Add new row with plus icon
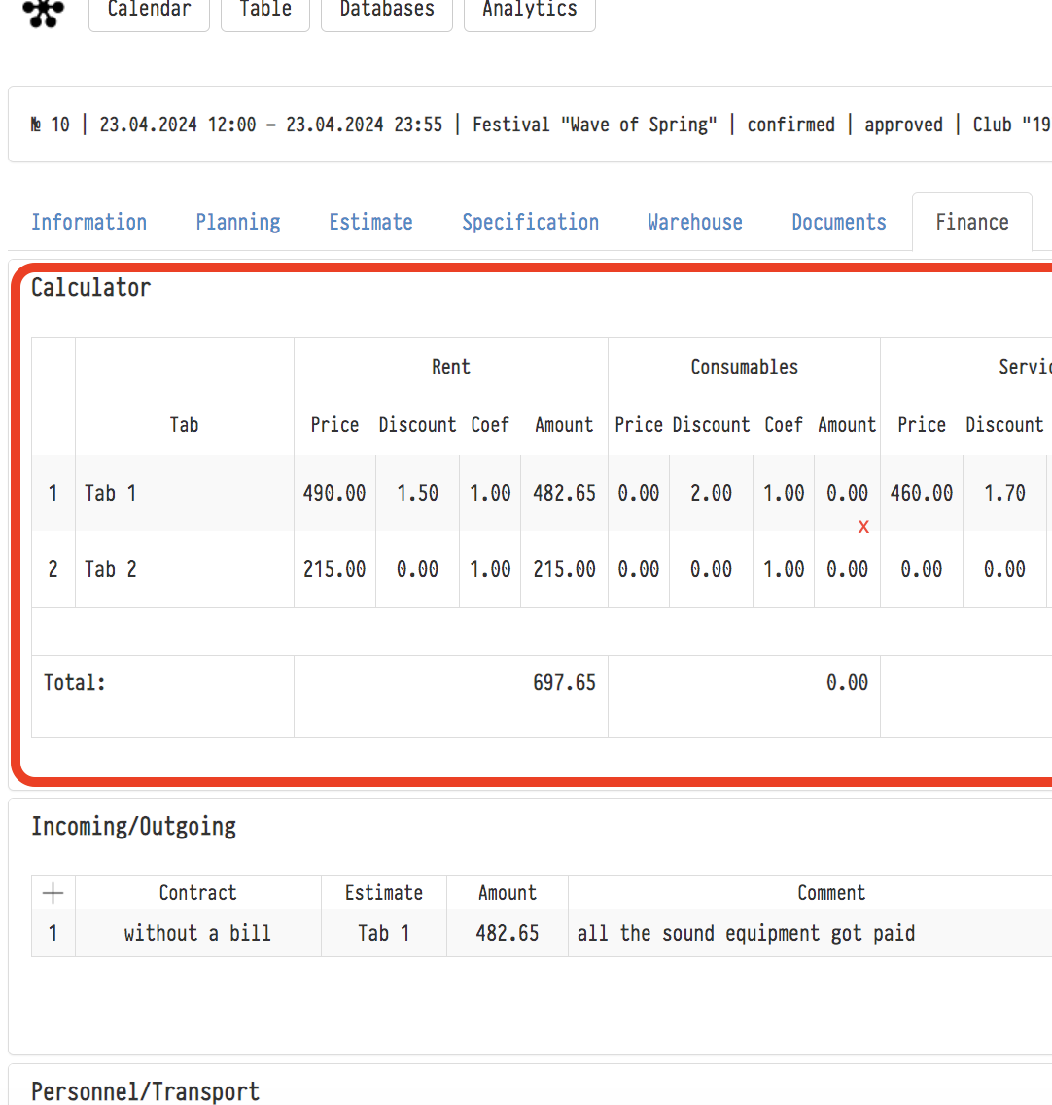The image size is (1052, 1105). pos(53,893)
